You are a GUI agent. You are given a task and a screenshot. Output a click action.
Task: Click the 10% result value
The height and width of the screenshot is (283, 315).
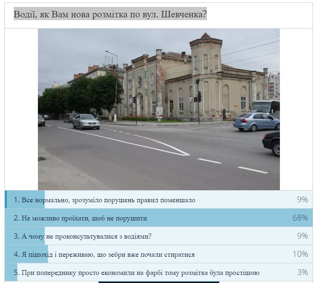pyautogui.click(x=300, y=254)
